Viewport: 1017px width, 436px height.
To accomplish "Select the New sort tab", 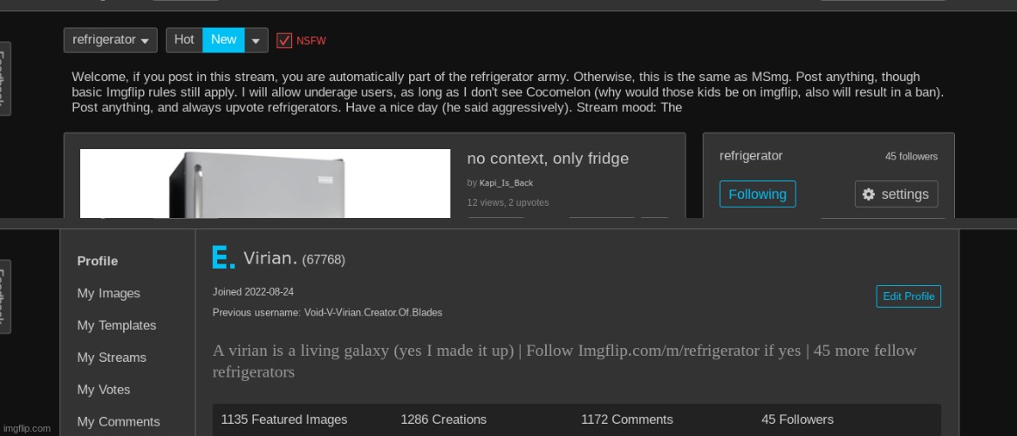I will coord(223,40).
